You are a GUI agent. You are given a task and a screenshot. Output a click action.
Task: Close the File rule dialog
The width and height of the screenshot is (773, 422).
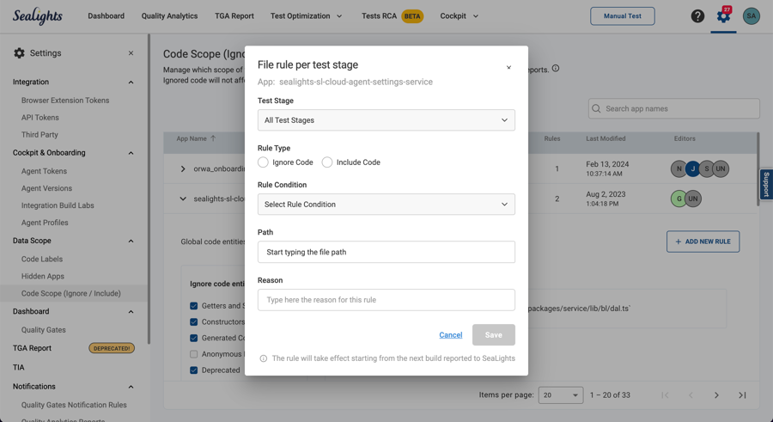tap(508, 67)
